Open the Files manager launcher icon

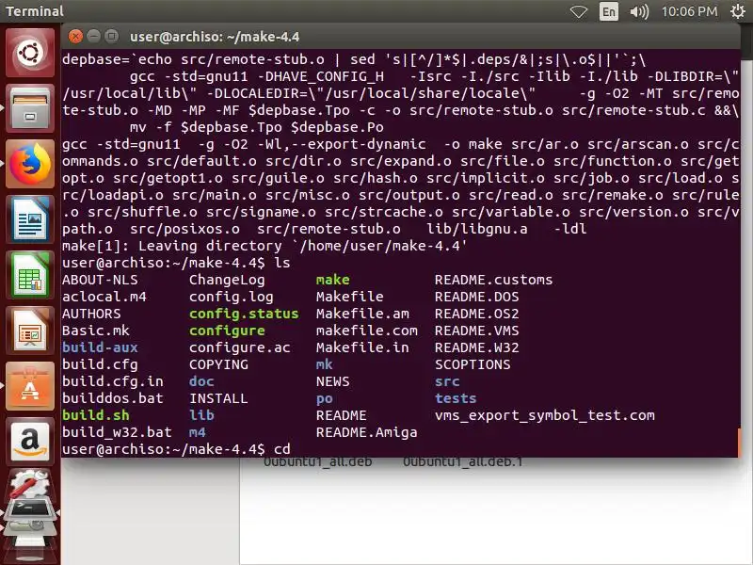pyautogui.click(x=30, y=108)
